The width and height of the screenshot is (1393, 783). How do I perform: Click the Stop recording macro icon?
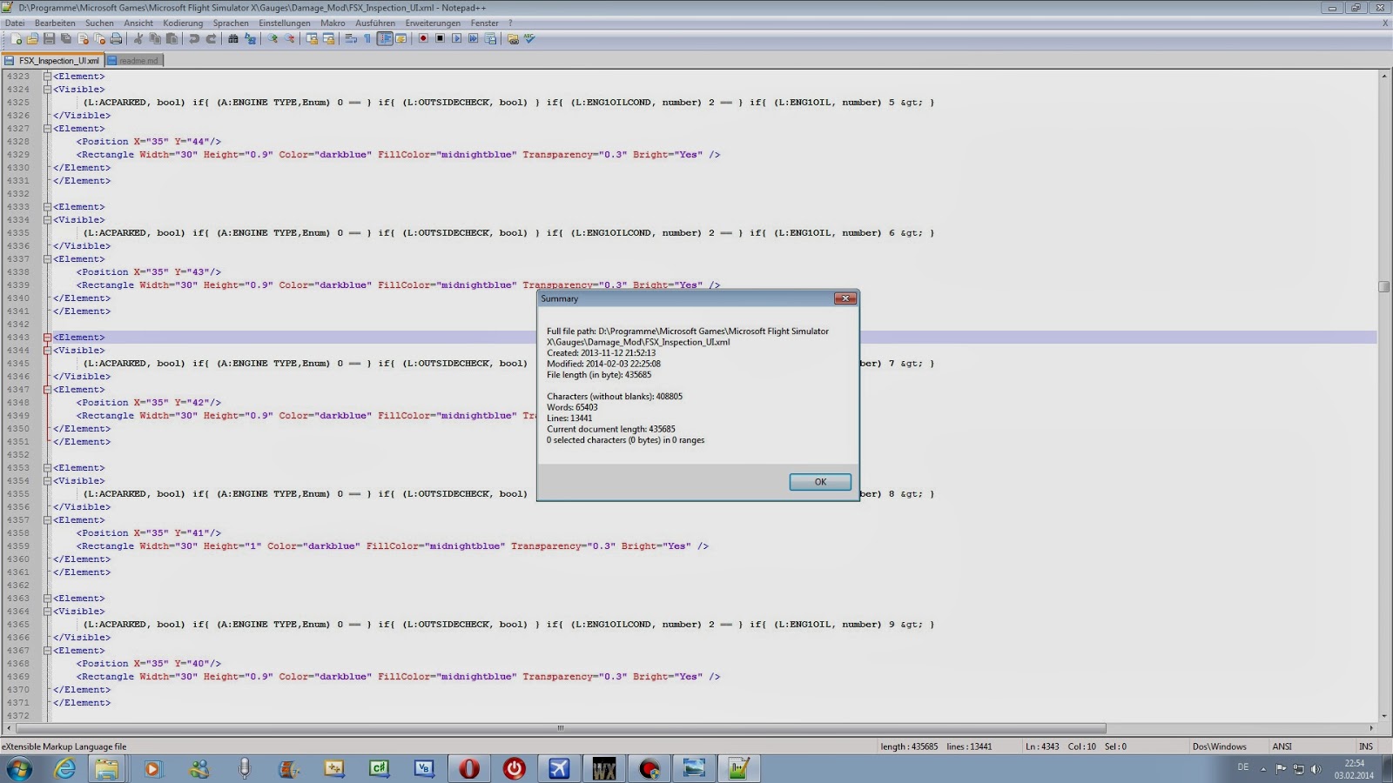(440, 38)
